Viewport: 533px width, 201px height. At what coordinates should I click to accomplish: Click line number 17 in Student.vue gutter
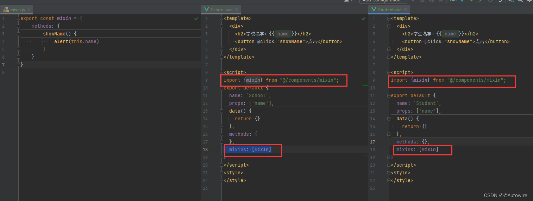(372, 142)
